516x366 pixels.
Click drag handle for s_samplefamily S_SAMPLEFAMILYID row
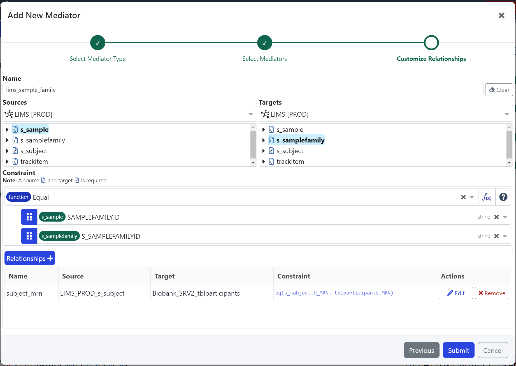point(29,236)
